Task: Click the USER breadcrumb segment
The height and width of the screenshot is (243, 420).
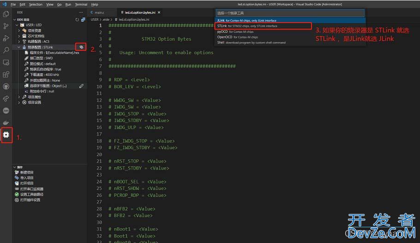Action: [95, 19]
